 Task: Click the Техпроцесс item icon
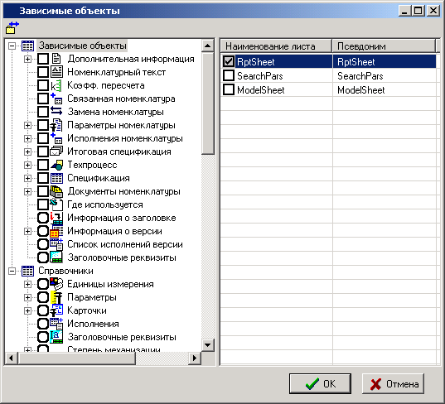[x=56, y=165]
